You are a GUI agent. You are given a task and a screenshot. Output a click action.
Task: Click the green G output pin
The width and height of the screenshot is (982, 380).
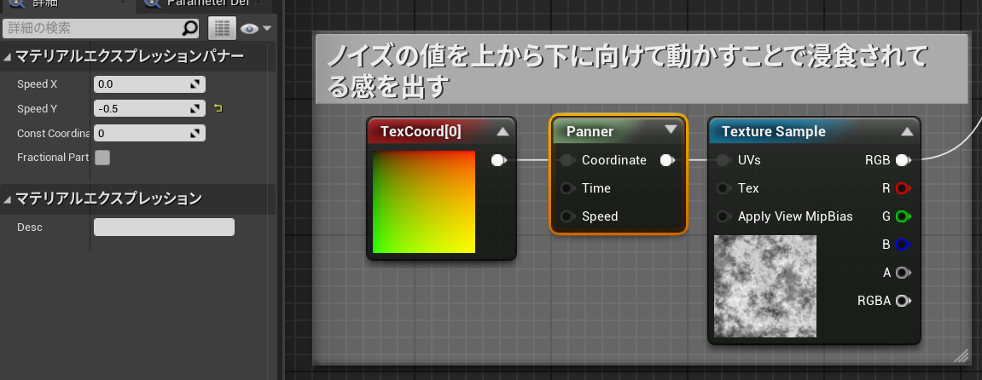coord(903,216)
